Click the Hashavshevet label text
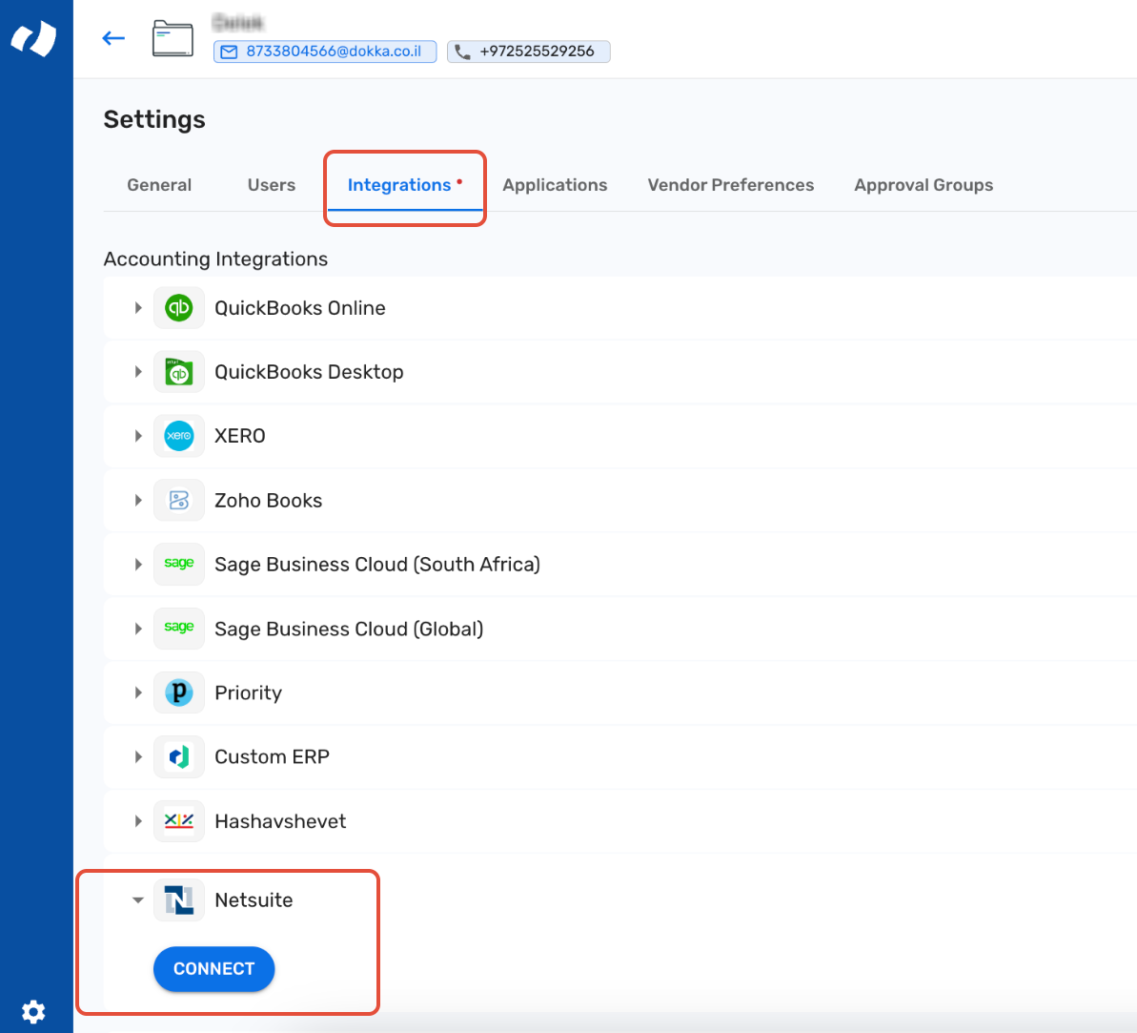Viewport: 1137px width, 1033px height. click(x=280, y=821)
